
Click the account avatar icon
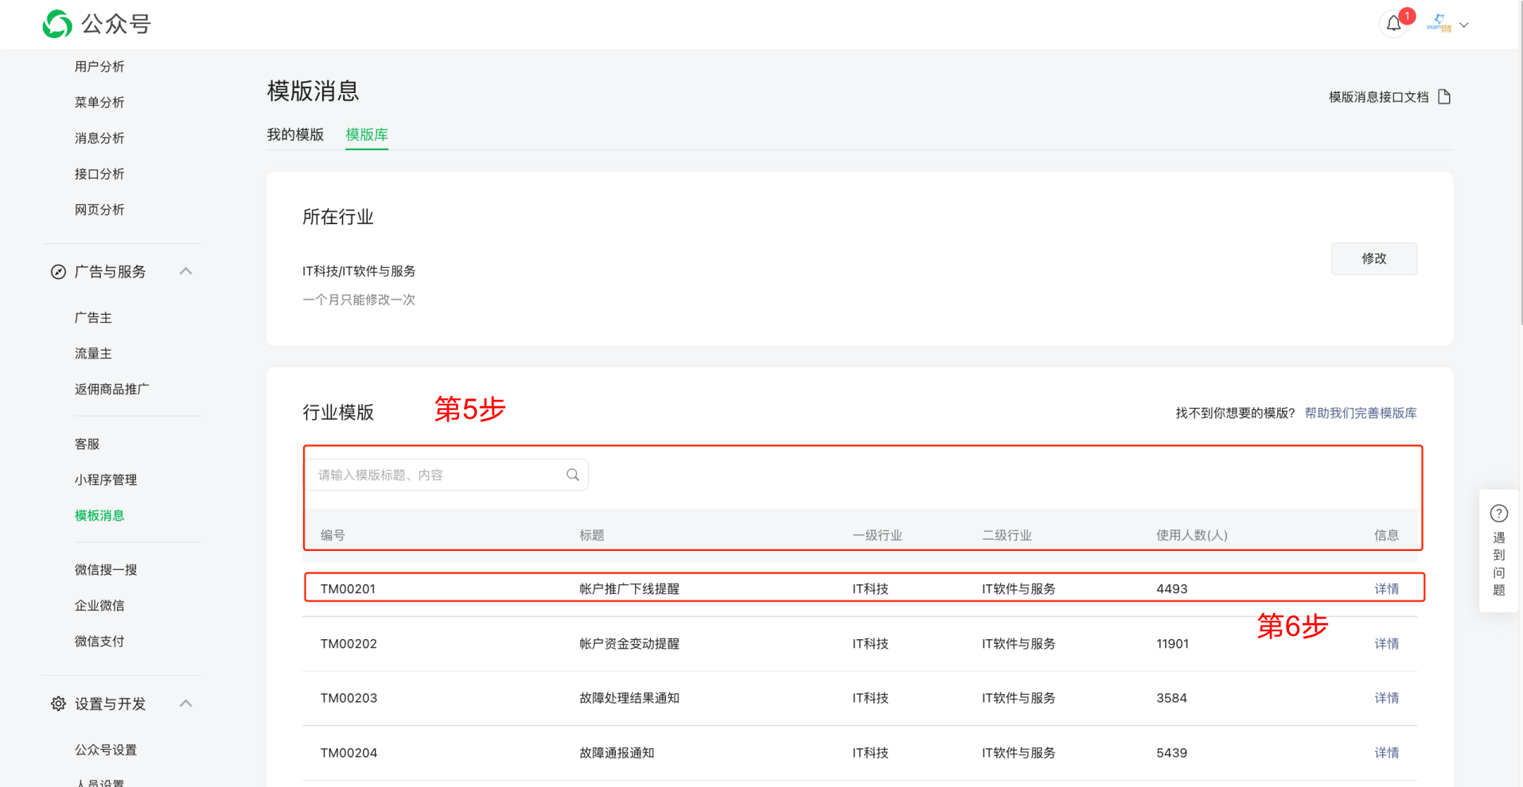1439,24
